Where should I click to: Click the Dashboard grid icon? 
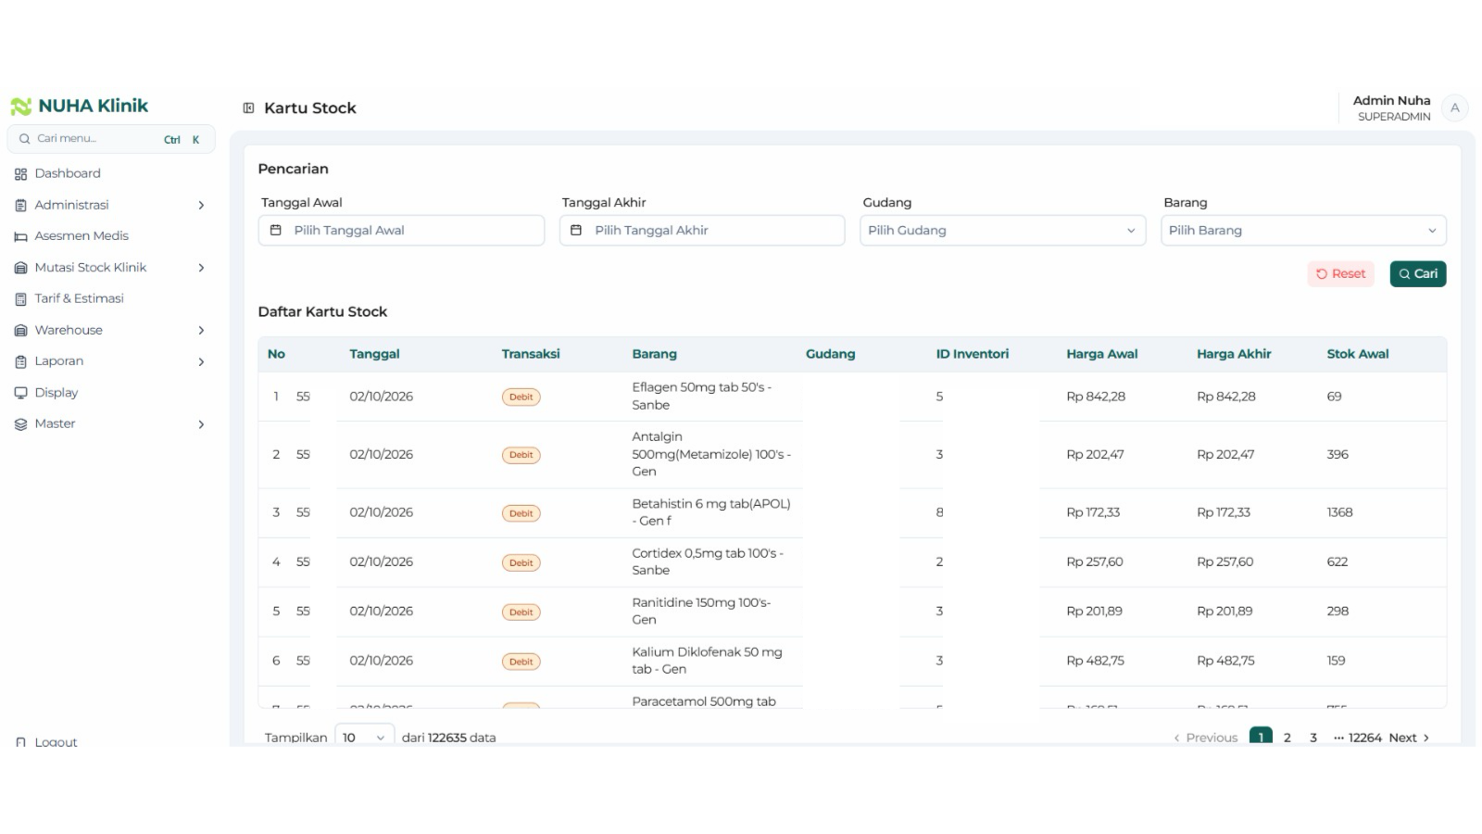tap(20, 174)
